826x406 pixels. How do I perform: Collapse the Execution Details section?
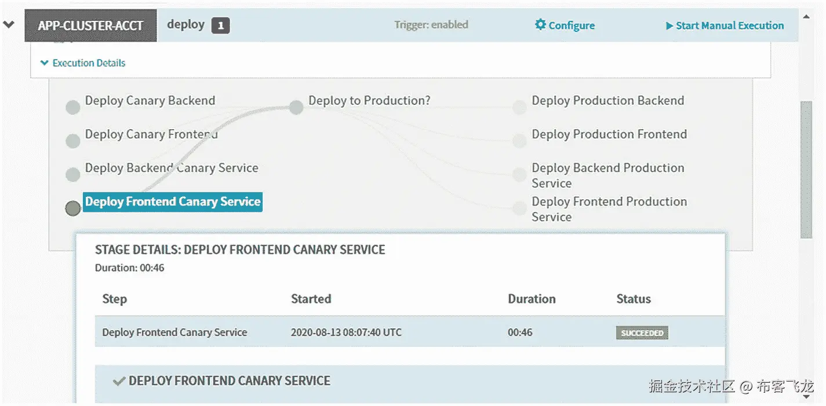pos(83,63)
